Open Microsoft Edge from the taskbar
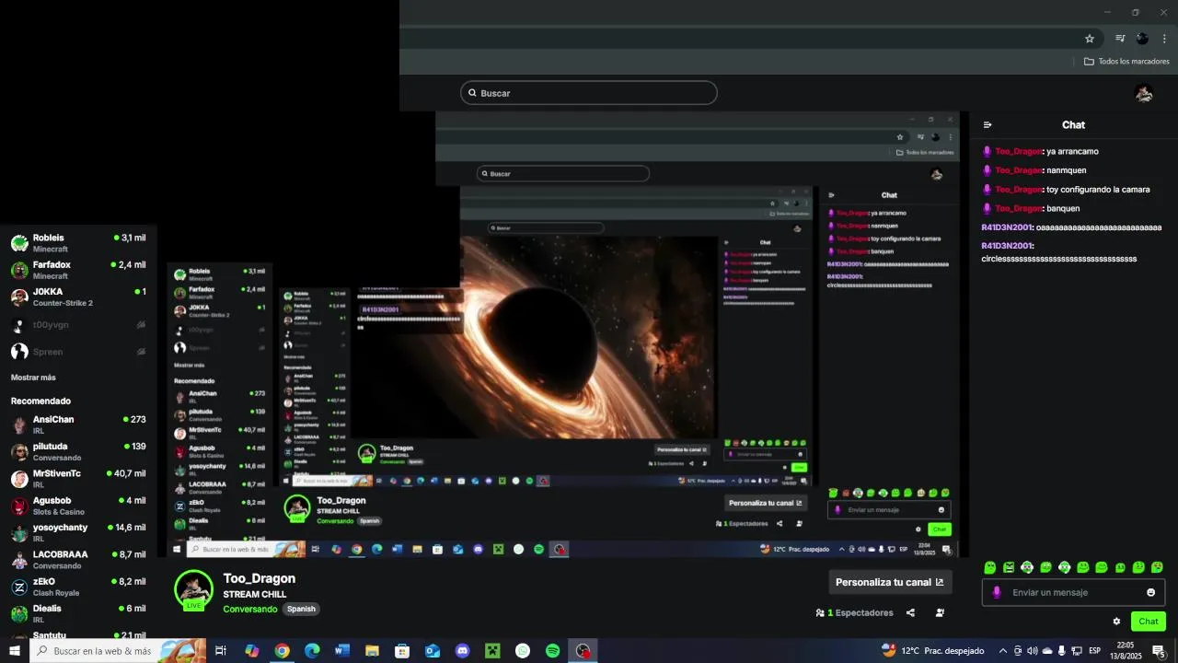This screenshot has width=1178, height=663. click(x=312, y=651)
